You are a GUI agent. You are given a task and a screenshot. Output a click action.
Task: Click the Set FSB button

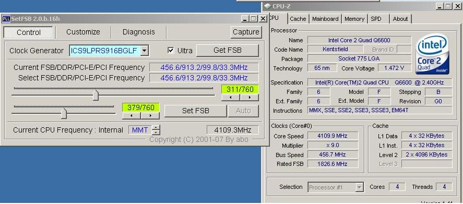195,111
